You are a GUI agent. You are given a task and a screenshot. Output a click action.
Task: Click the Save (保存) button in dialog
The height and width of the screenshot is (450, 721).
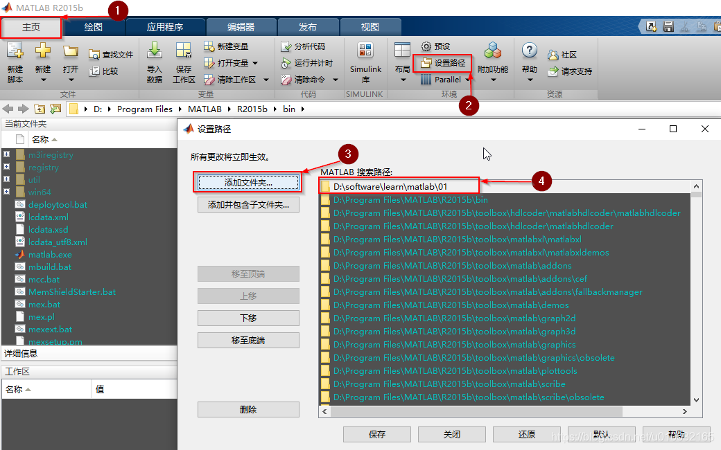(x=377, y=434)
